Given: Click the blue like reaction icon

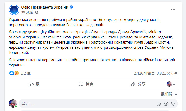Looking at the screenshot, I should tap(11, 73).
